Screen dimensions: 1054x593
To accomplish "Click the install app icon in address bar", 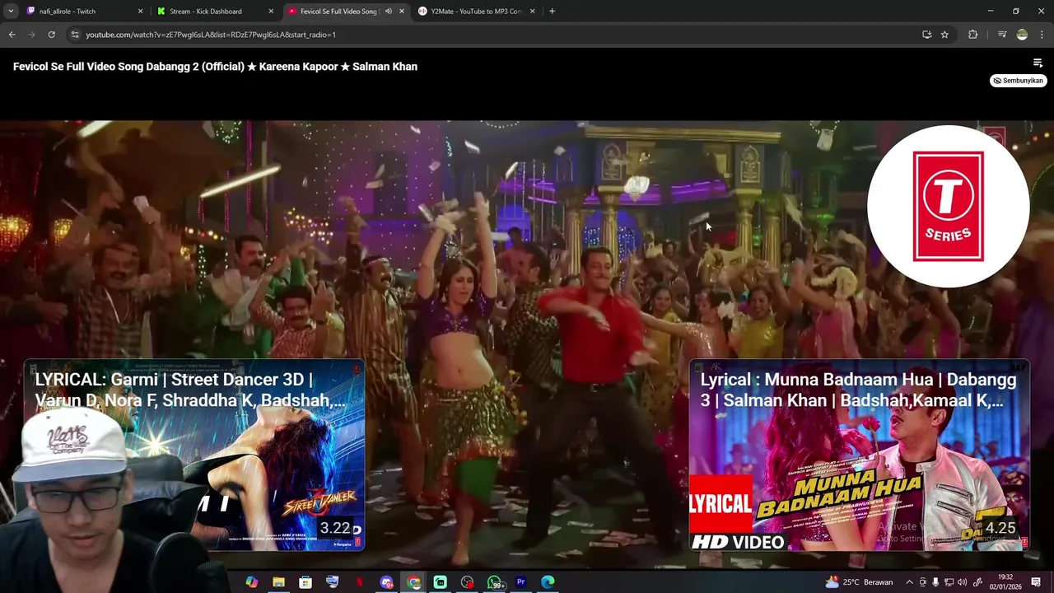I will click(x=926, y=35).
